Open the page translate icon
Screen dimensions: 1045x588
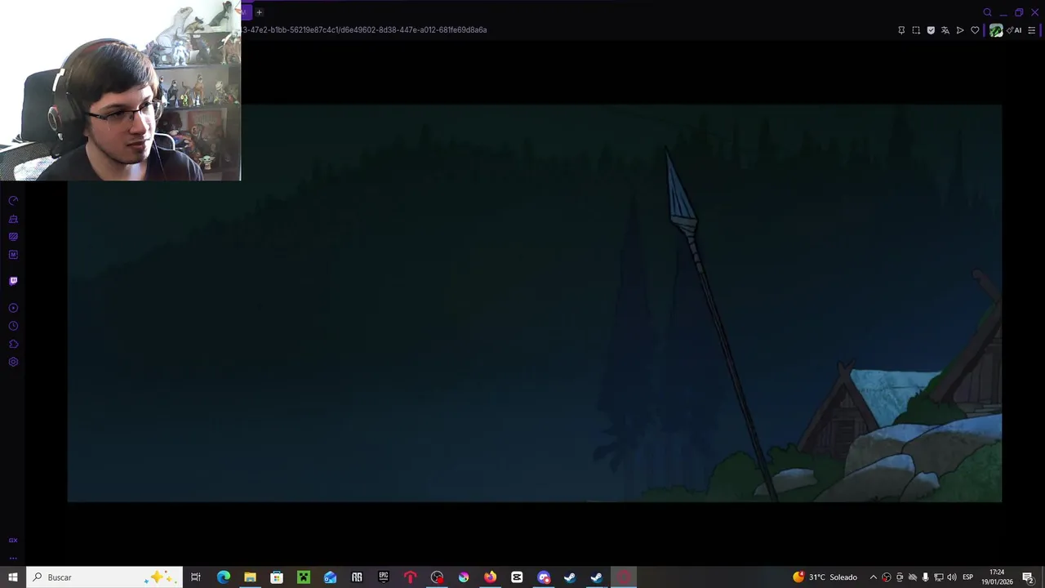click(945, 30)
